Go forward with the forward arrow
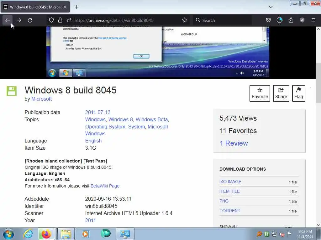 [x=18, y=20]
